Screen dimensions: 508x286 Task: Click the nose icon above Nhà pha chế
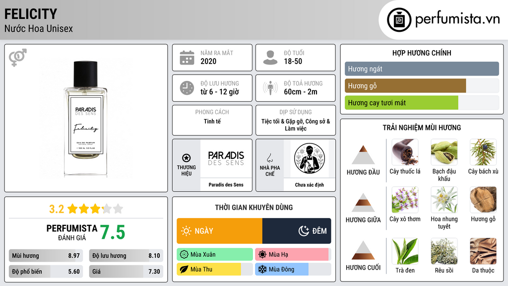point(269,158)
